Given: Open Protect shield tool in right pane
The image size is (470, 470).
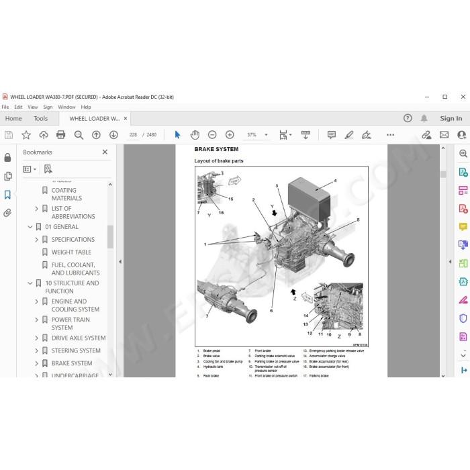Looking at the screenshot, I should [x=463, y=318].
